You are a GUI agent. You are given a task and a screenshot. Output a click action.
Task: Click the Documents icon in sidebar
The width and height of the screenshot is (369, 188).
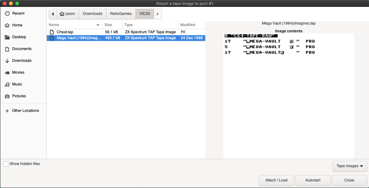tap(7, 49)
